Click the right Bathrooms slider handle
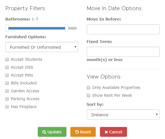Image resolution: width=165 pixels, height=139 pixels. pyautogui.click(x=67, y=28)
